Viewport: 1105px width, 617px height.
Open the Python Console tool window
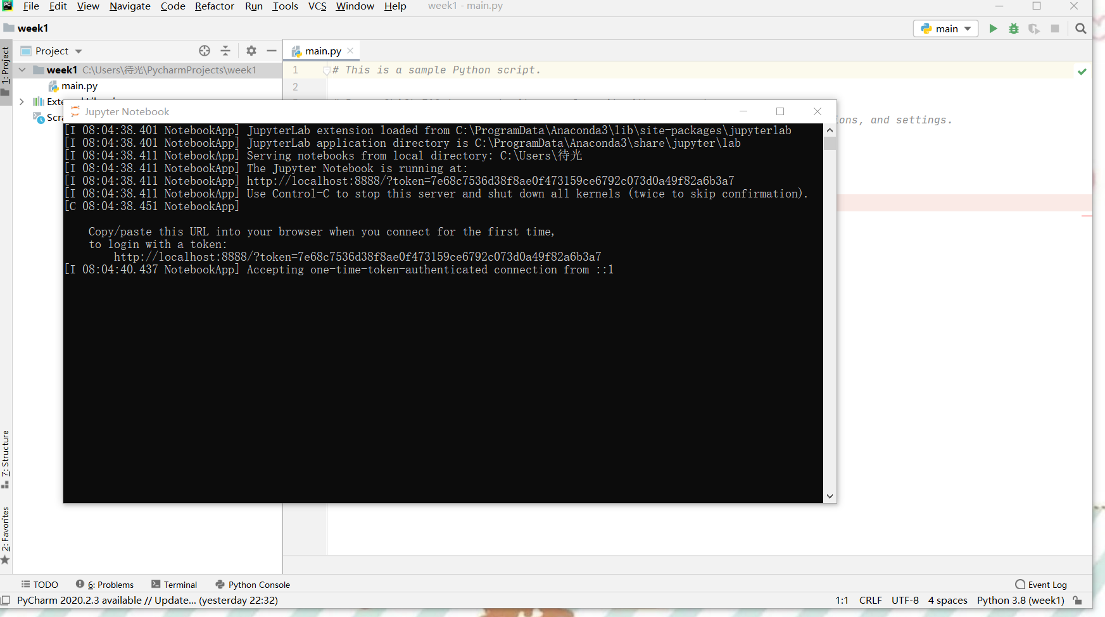tap(253, 585)
